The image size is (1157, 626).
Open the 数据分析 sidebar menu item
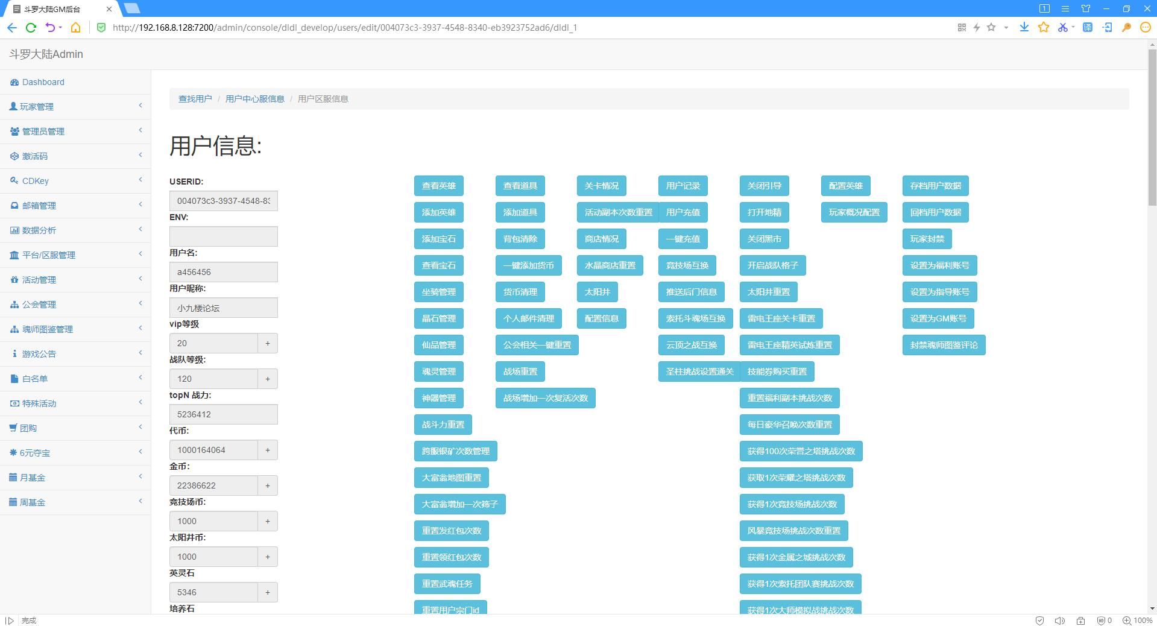[39, 230]
